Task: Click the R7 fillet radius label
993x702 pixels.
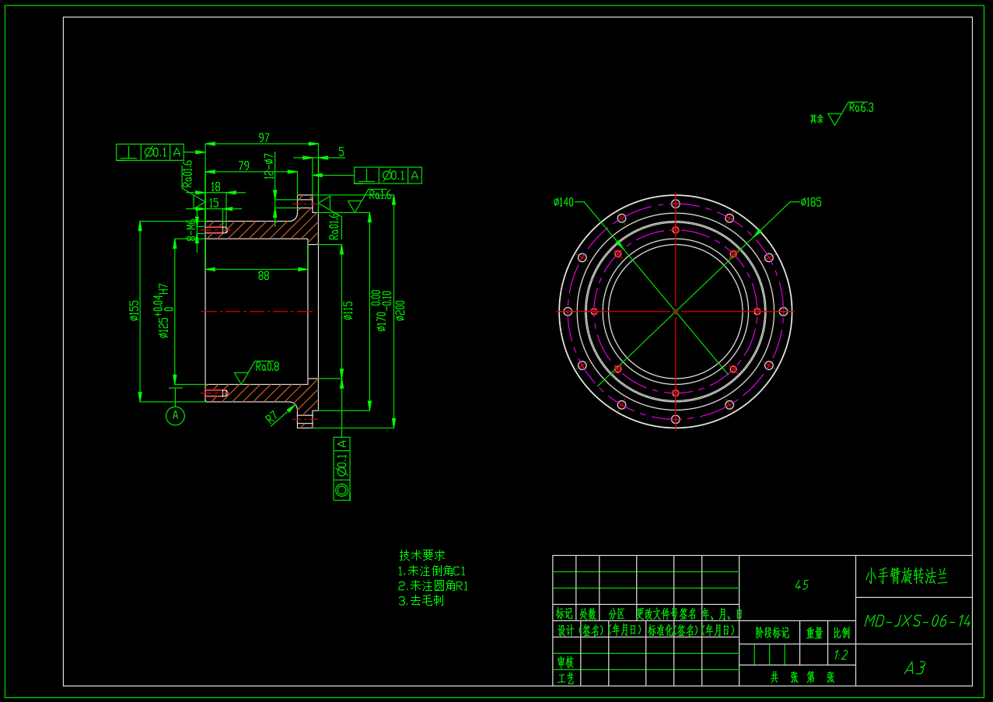Action: (272, 417)
